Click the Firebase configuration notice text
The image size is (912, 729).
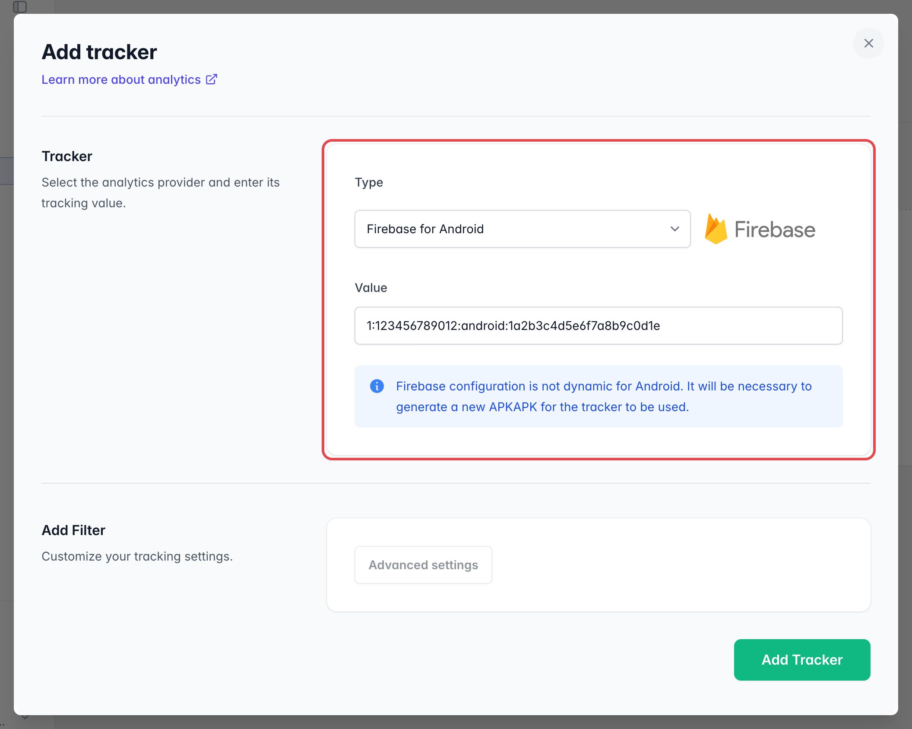pyautogui.click(x=604, y=396)
